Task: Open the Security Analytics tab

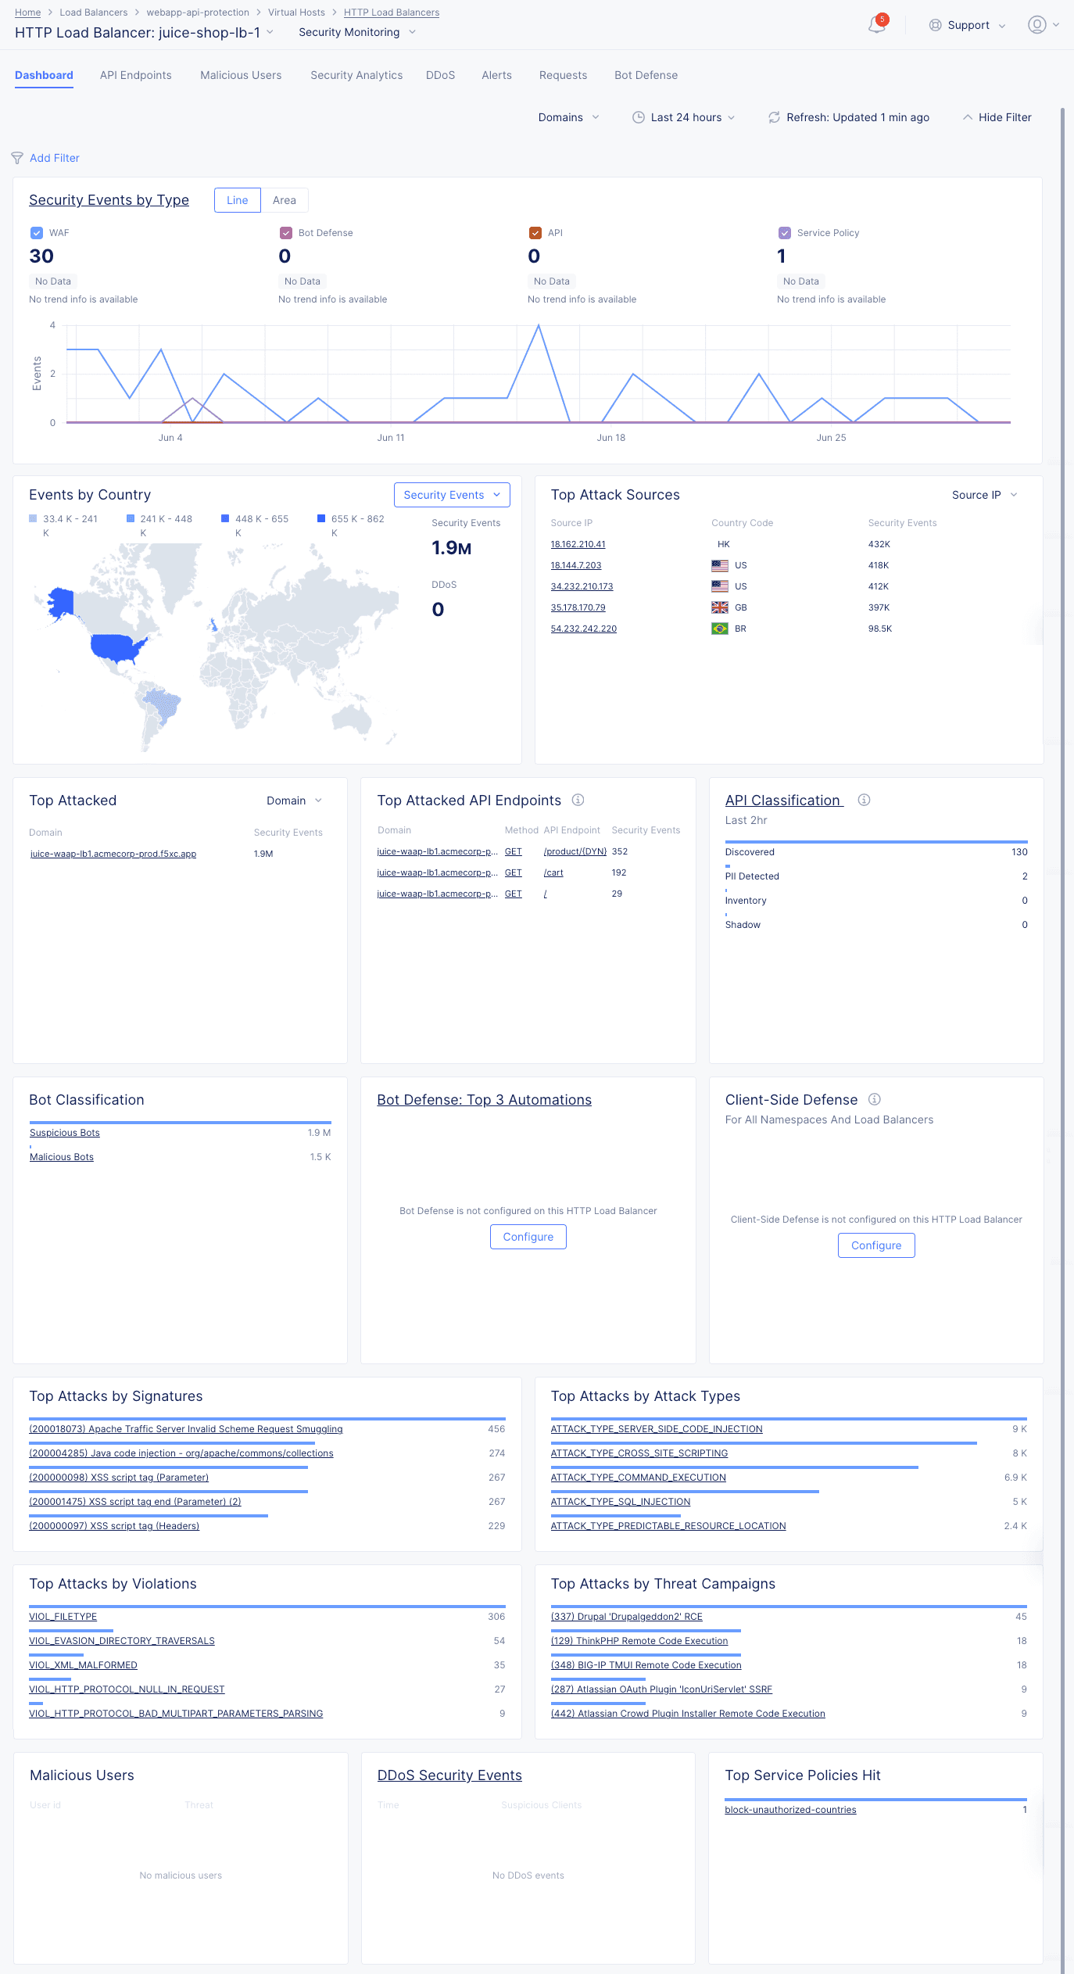Action: (x=356, y=75)
